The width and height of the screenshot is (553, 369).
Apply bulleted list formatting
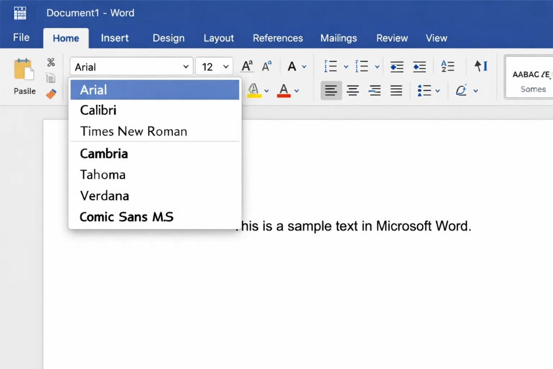point(331,66)
